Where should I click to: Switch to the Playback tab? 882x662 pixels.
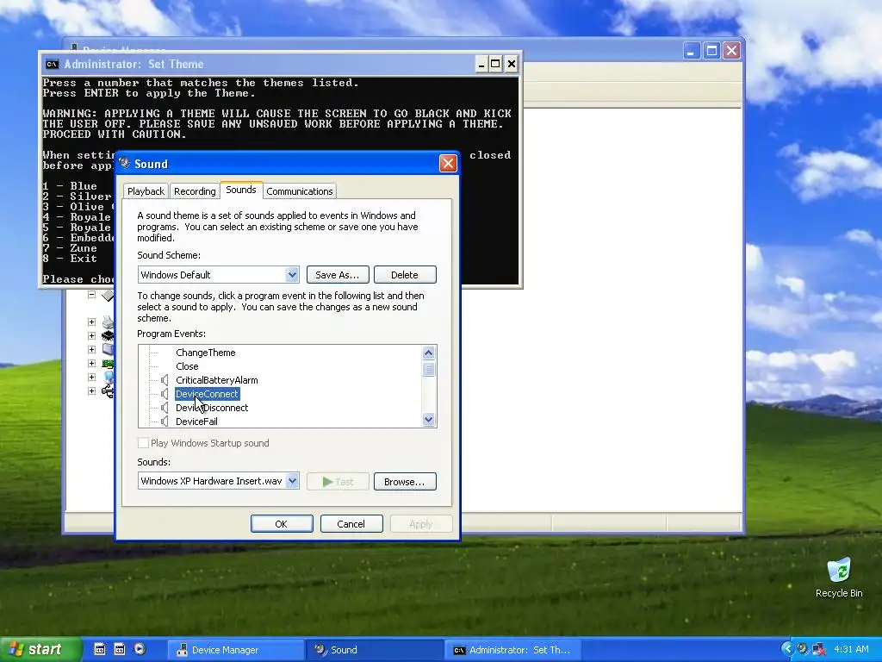point(146,191)
